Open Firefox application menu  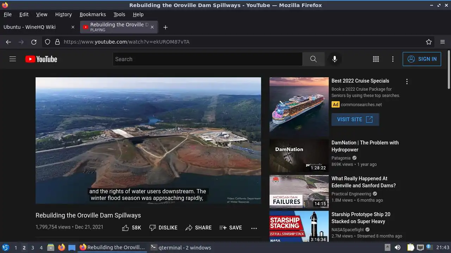[x=443, y=42]
